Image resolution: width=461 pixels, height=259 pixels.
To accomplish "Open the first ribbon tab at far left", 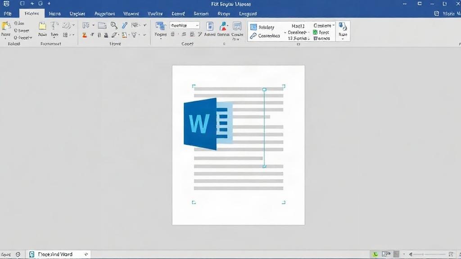I will (x=8, y=13).
